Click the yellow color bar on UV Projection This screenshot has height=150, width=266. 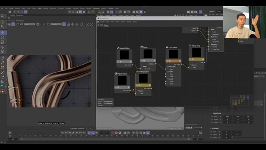[143, 85]
